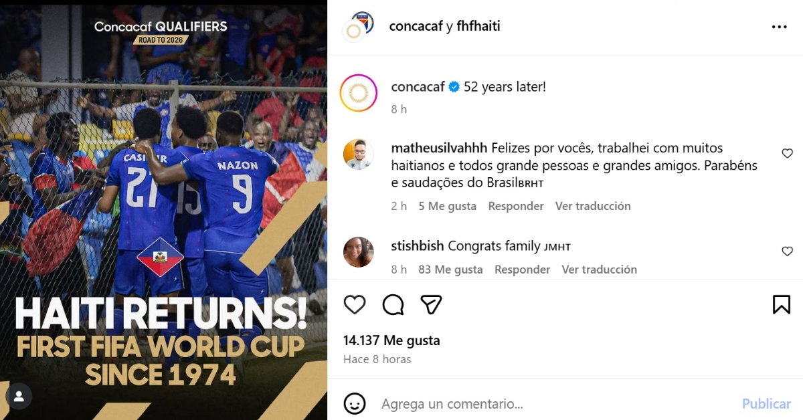Focus the Agrega un comentario field
This screenshot has height=420, width=803.
click(555, 404)
